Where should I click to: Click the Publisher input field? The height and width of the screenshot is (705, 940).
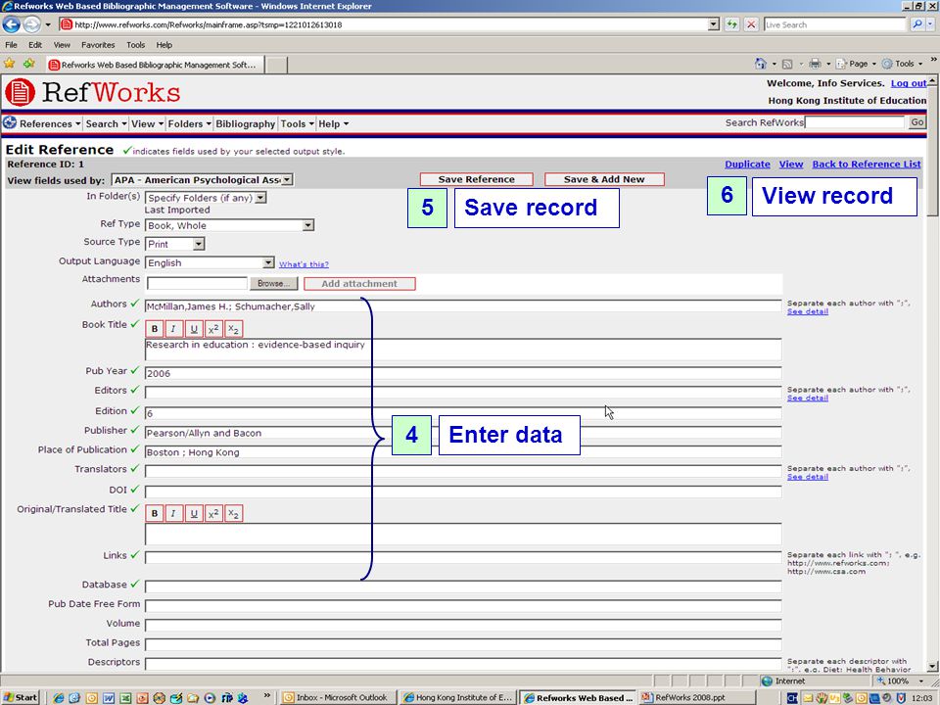tap(463, 433)
